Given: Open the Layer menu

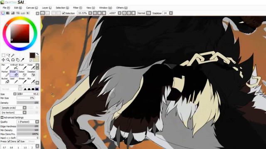Looking at the screenshot, I should (x=47, y=8).
